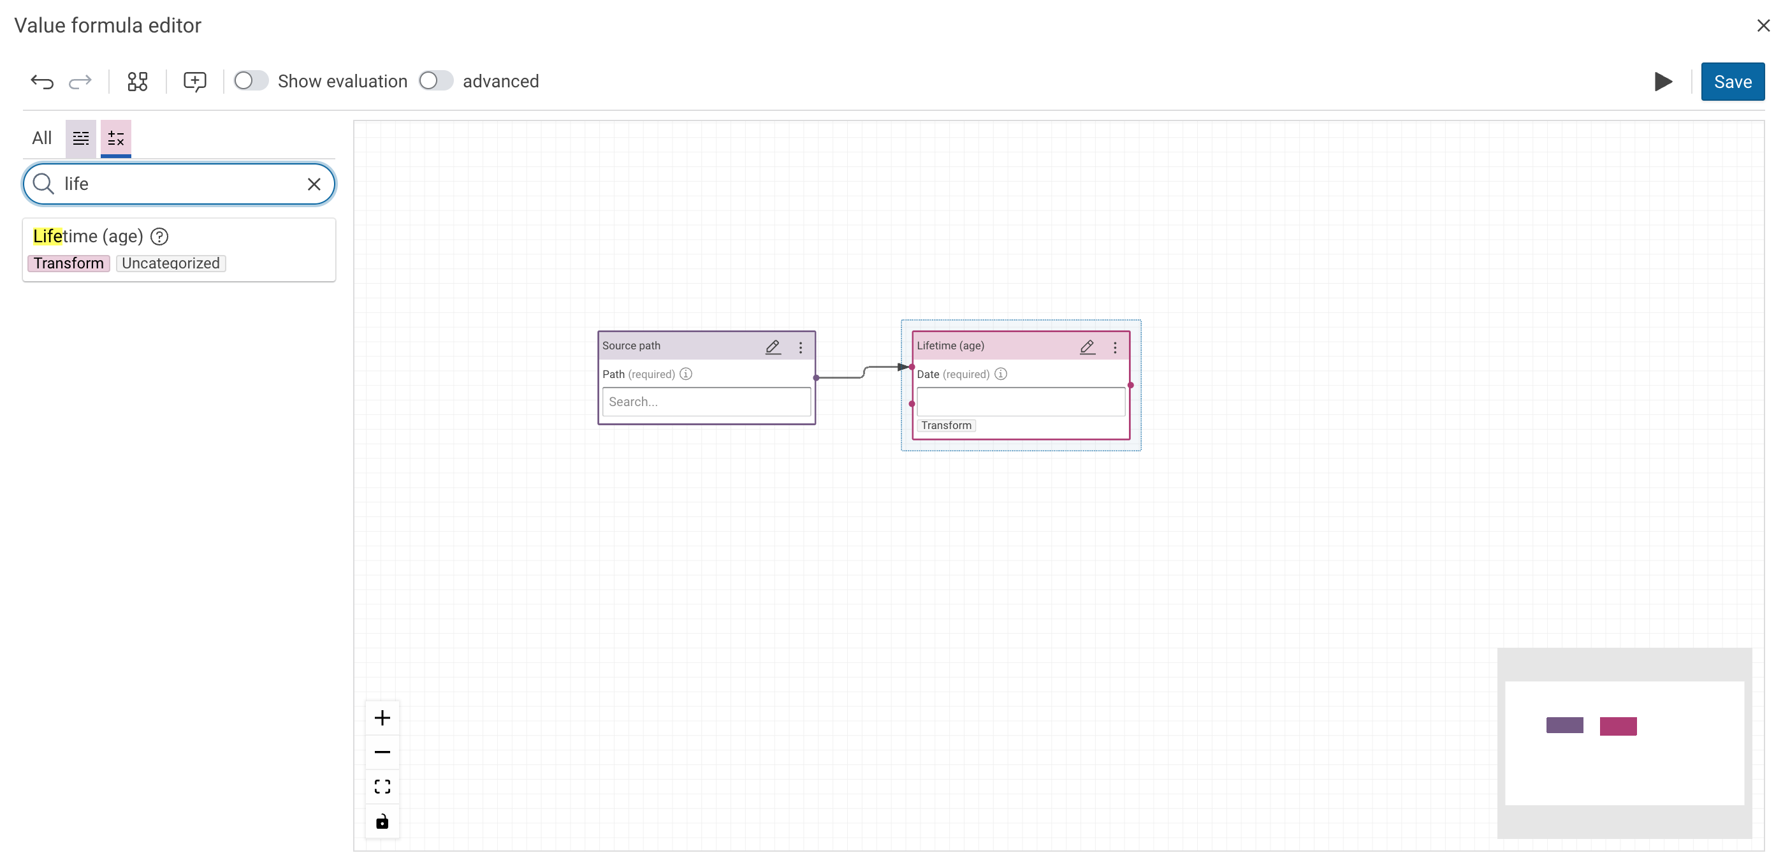Click the redo arrow icon
Viewport: 1790px width, 867px height.
point(80,82)
